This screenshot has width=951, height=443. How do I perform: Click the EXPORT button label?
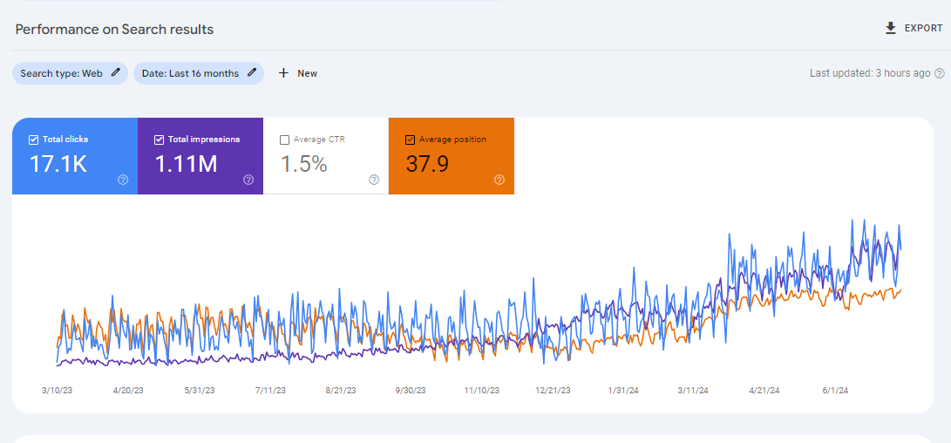(x=924, y=29)
